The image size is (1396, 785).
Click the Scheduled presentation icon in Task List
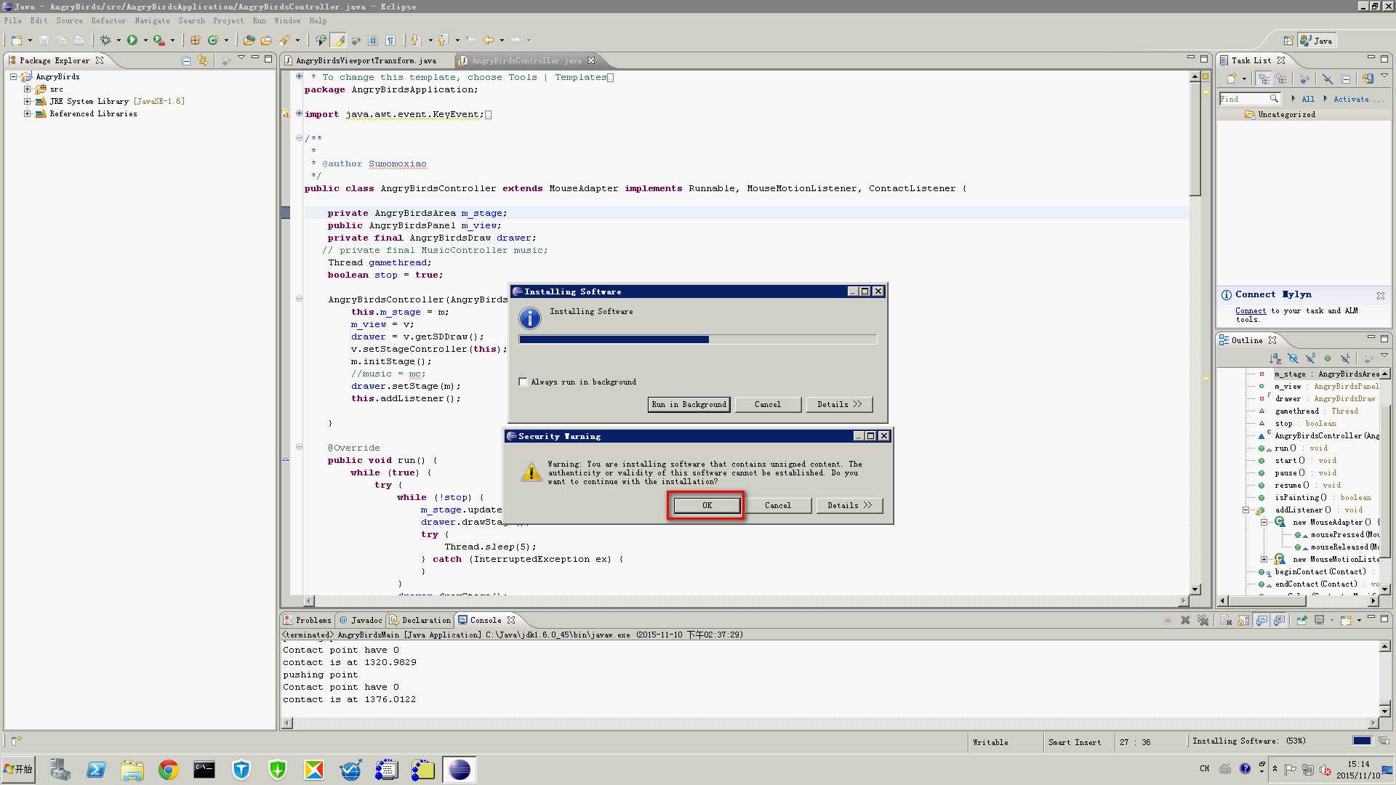point(1281,78)
